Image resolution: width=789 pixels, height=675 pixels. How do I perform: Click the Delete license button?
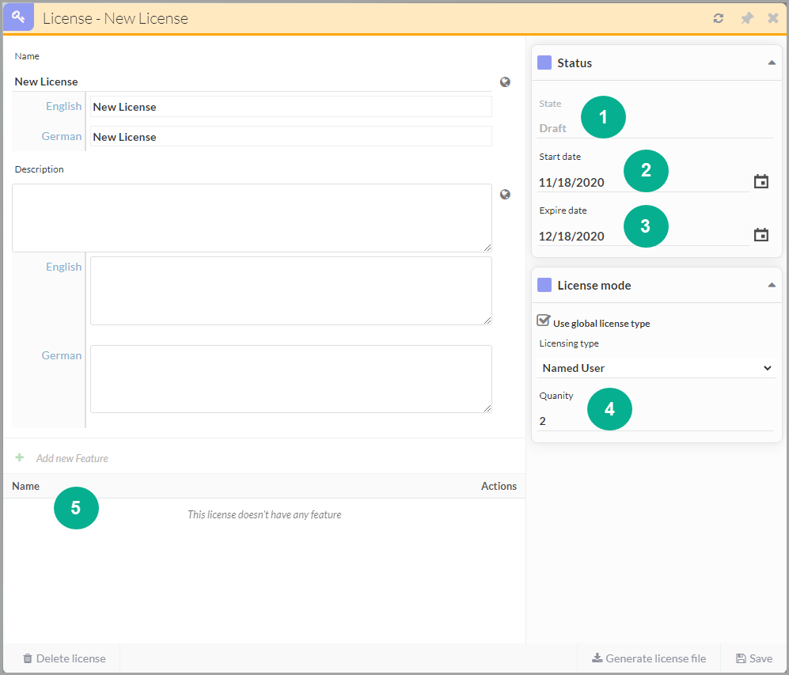[64, 658]
